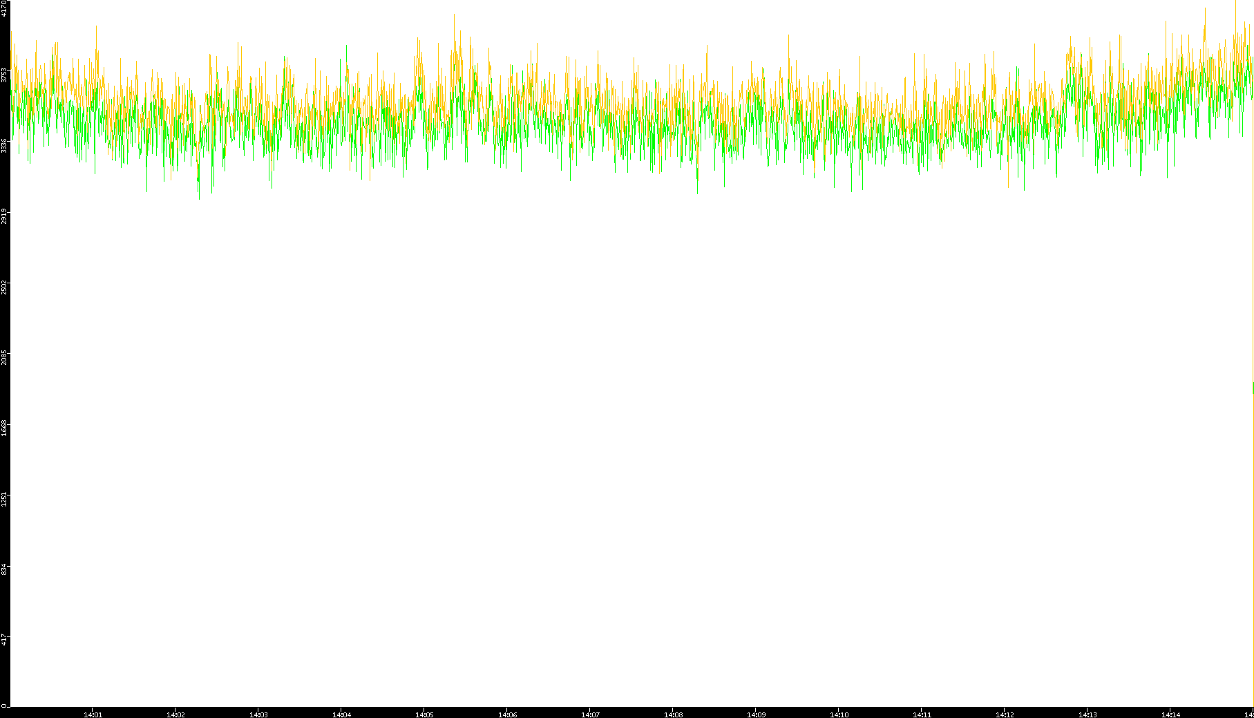Click the 2502 value on the vertical axis
The width and height of the screenshot is (1254, 718).
pos(4,287)
